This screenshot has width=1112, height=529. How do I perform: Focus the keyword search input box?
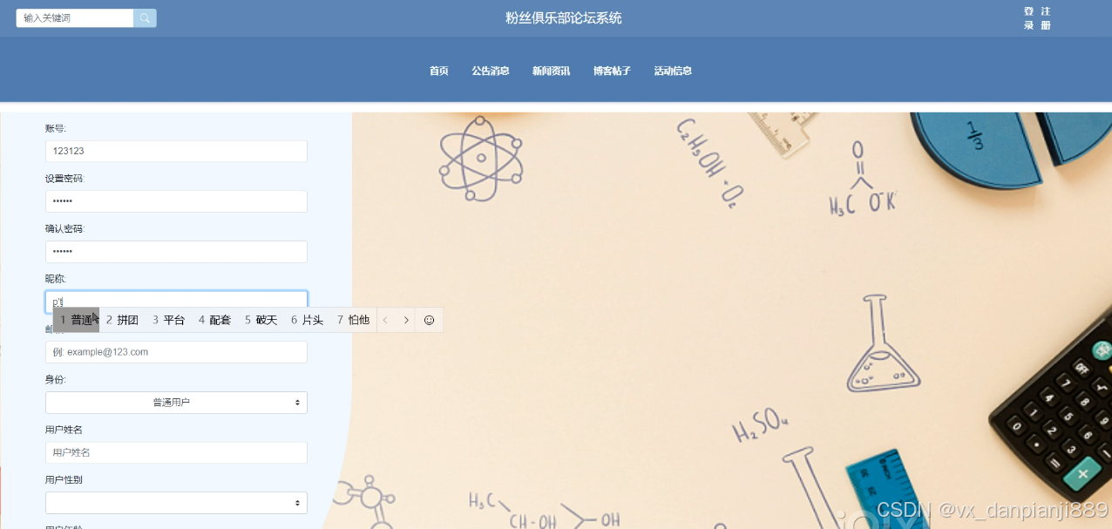click(75, 18)
